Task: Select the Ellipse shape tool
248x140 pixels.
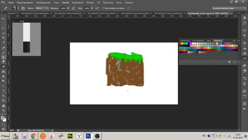Action: click(x=3, y=101)
